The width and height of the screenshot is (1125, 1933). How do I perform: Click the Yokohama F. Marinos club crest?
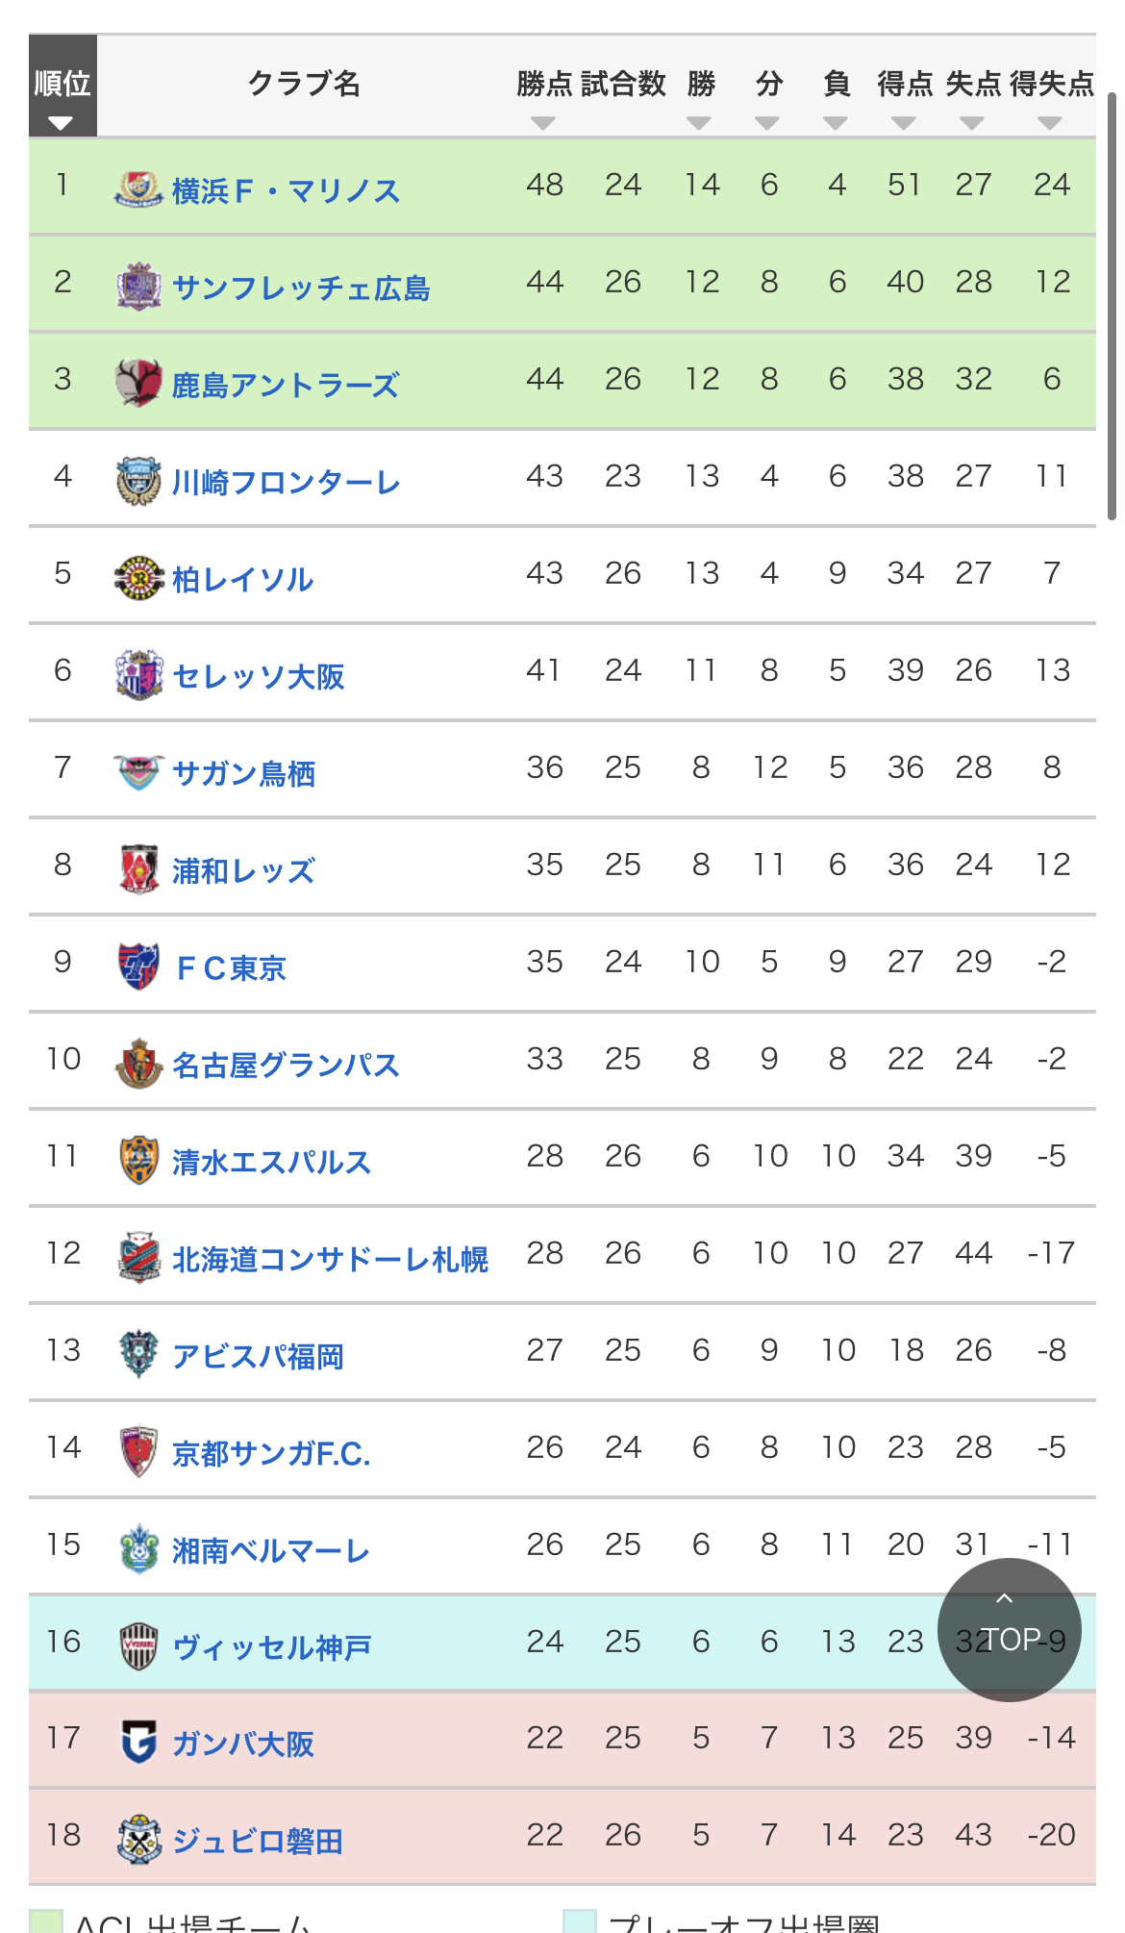coord(138,188)
